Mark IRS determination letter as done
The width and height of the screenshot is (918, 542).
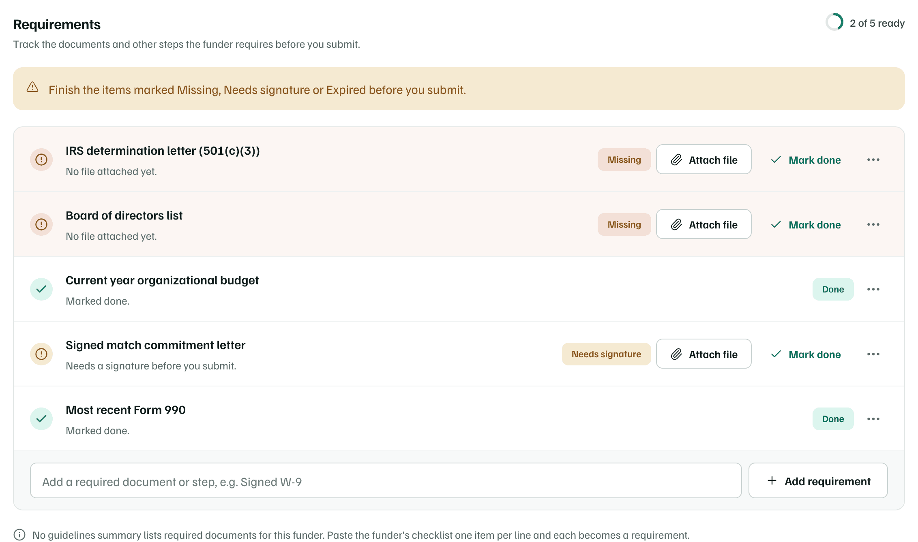click(806, 160)
